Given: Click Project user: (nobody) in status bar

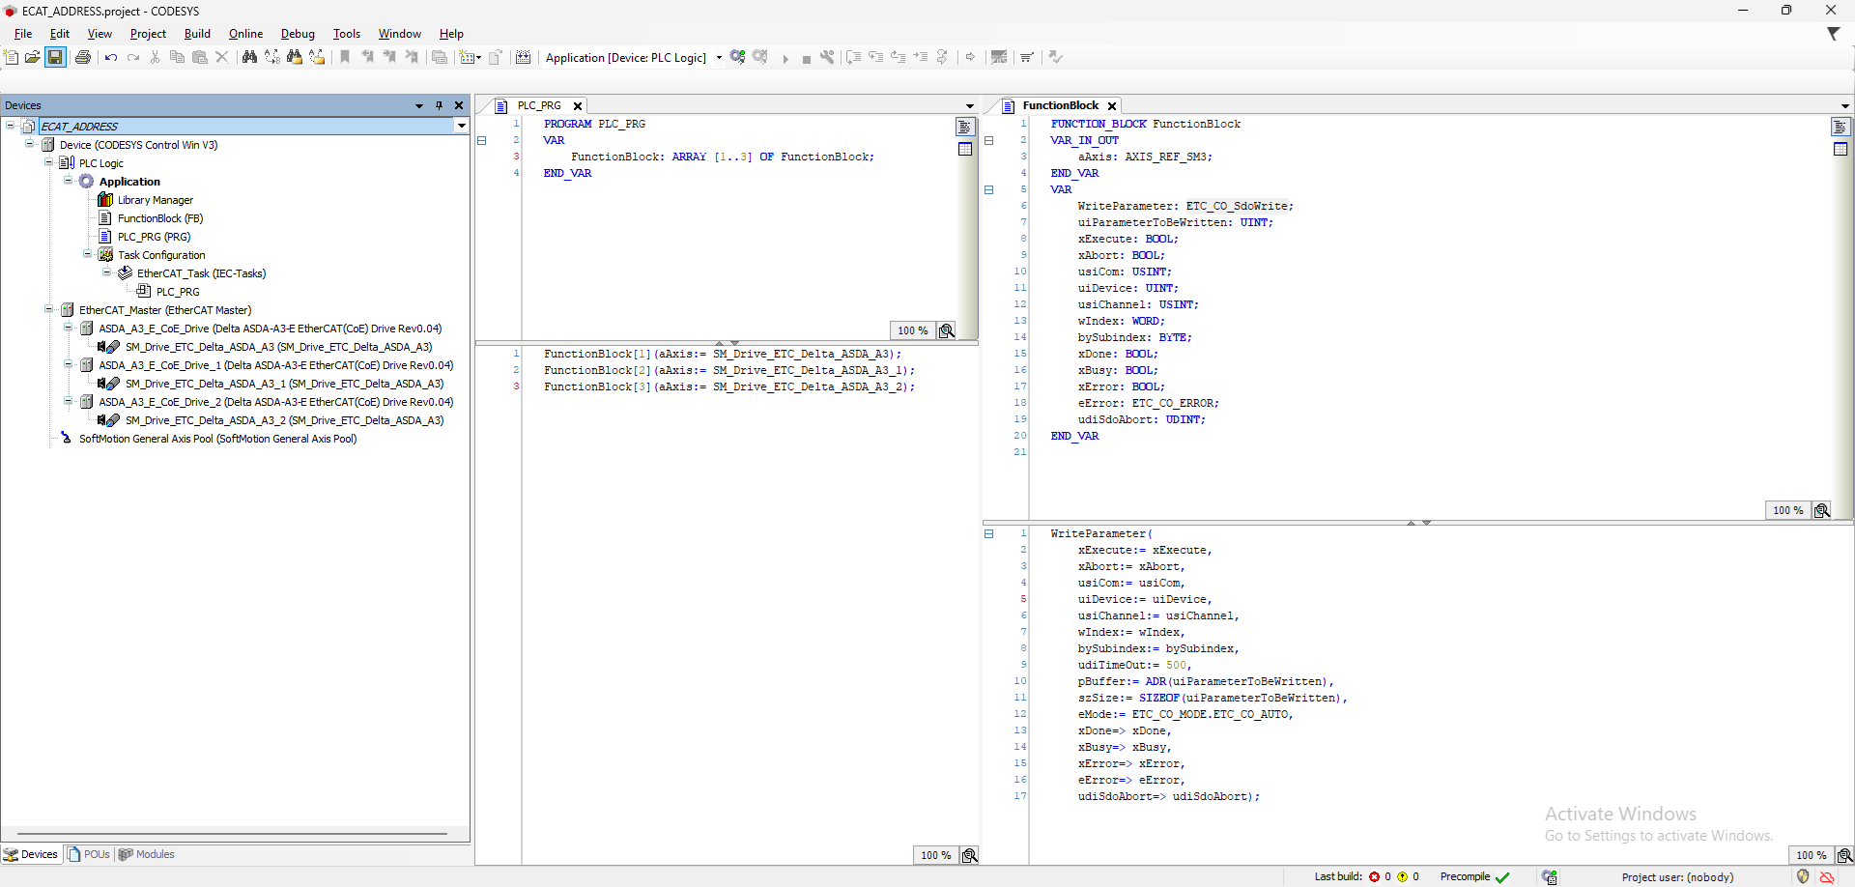Looking at the screenshot, I should click(x=1677, y=877).
